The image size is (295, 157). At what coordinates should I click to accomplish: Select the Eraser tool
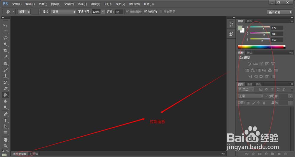5,88
